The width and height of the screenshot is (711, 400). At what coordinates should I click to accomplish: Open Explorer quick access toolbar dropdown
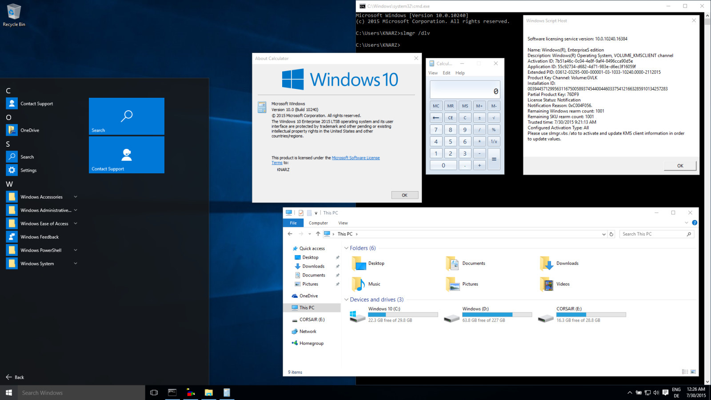pos(316,213)
